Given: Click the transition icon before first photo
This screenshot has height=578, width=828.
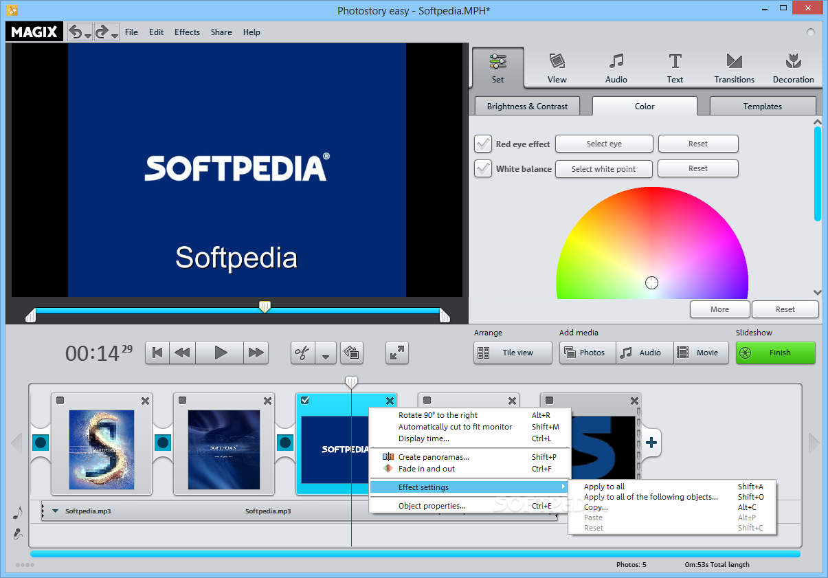Looking at the screenshot, I should coord(41,443).
